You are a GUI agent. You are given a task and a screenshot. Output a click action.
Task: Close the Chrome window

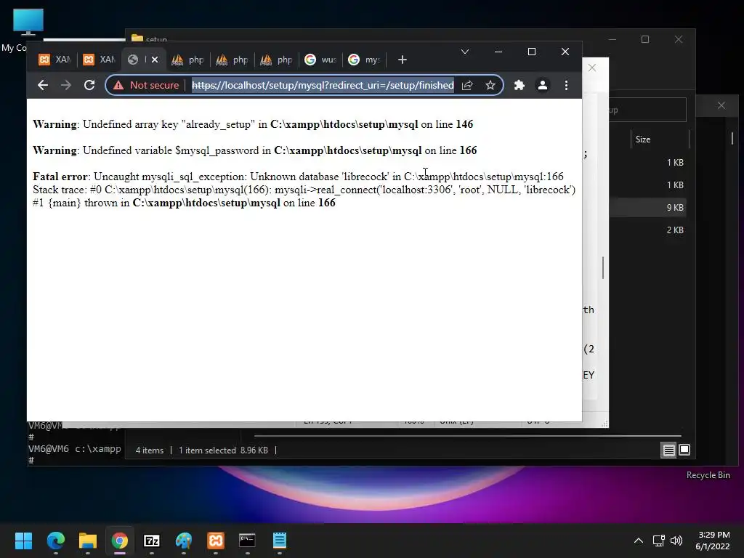(x=565, y=52)
